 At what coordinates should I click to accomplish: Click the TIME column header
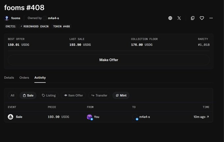click(x=206, y=107)
